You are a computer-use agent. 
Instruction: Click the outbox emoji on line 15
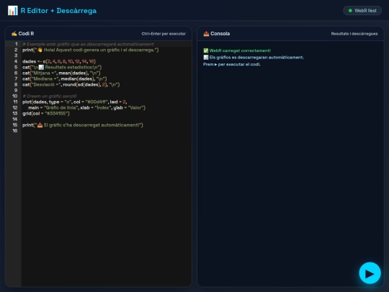(x=40, y=125)
